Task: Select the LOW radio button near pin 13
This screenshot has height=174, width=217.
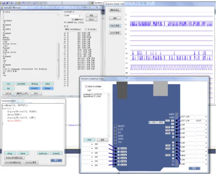Action: tap(150, 122)
